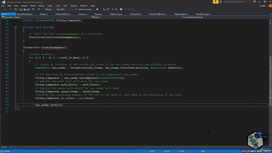The width and height of the screenshot is (272, 153).
Task: Close the Wave.cs document tab
Action: point(14,14)
